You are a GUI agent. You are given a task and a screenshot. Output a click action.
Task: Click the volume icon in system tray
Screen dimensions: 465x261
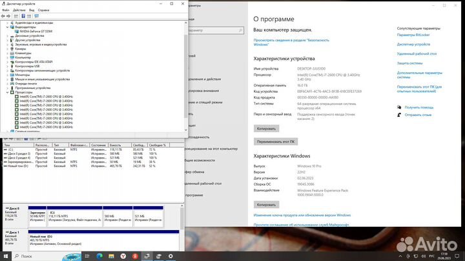[x=423, y=256]
